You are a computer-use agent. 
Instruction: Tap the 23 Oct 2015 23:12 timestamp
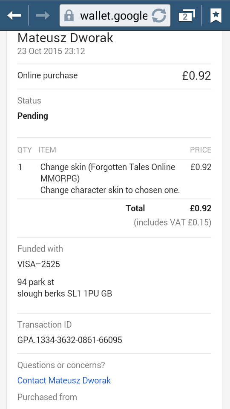(x=51, y=51)
